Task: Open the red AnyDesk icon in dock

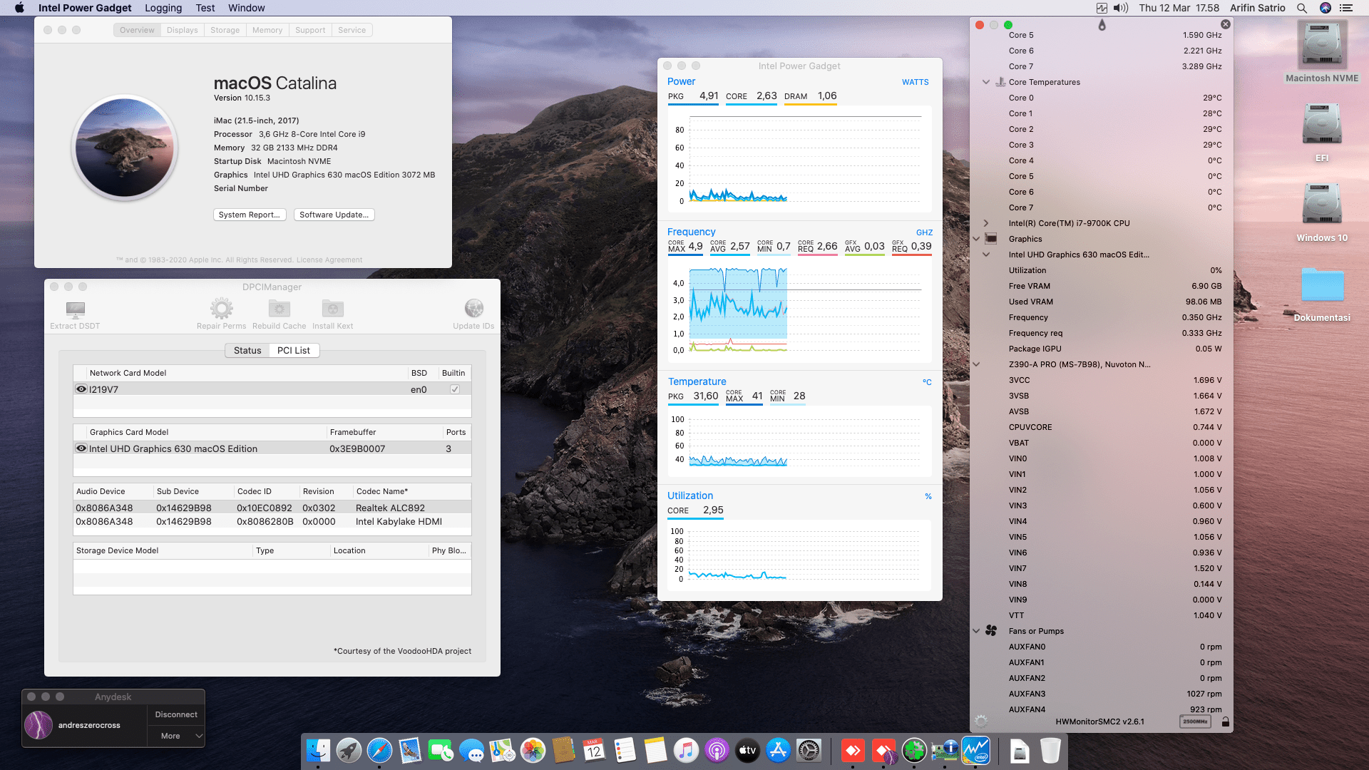Action: (853, 750)
